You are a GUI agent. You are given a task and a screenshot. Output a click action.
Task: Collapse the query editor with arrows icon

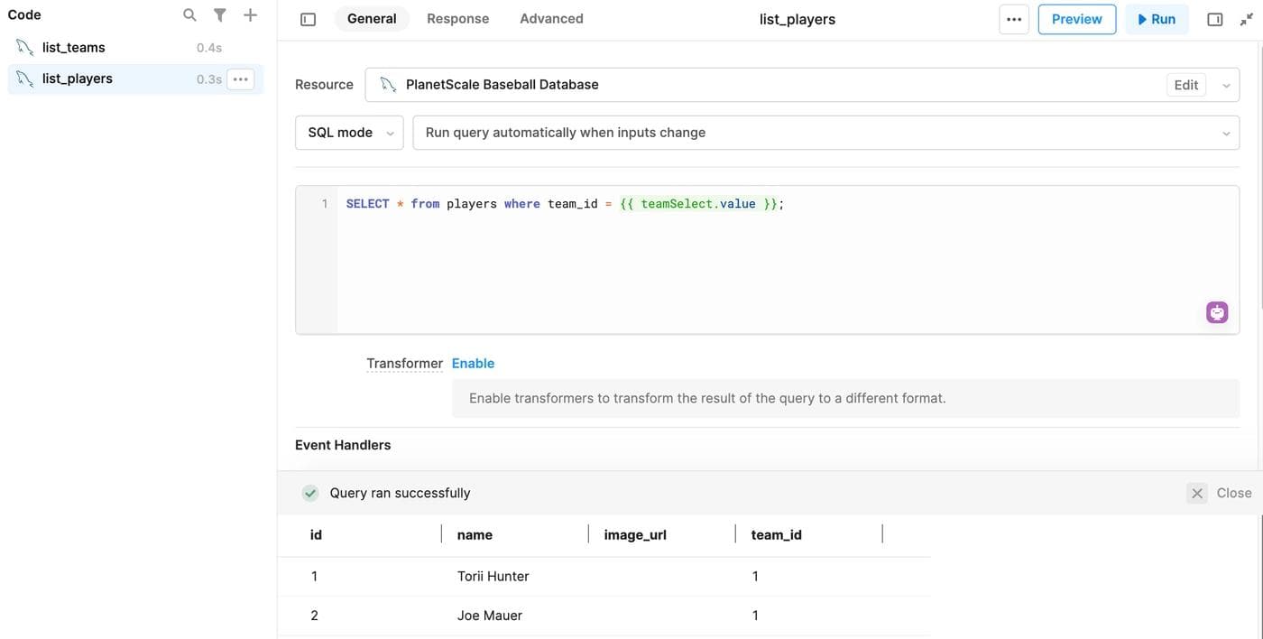coord(1246,19)
